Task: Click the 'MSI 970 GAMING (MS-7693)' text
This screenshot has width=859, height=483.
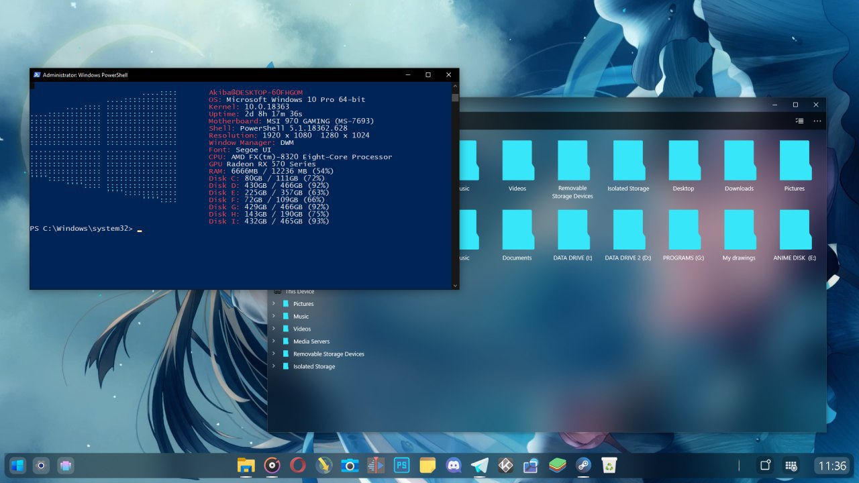Action: (320, 121)
